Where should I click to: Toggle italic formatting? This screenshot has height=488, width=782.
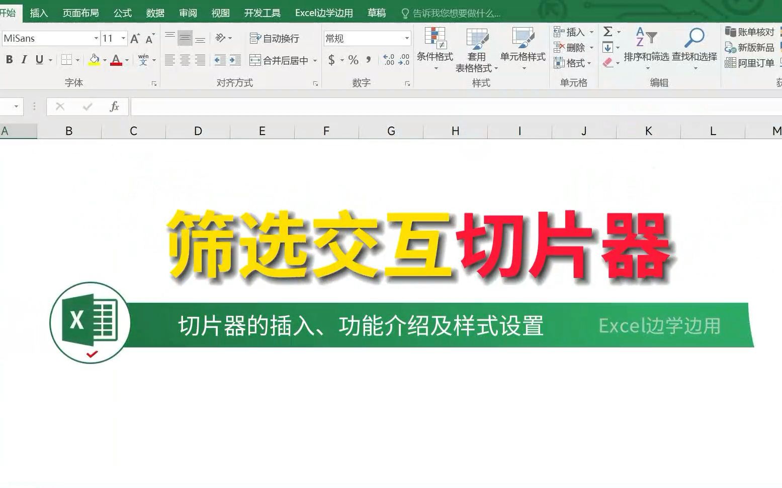click(x=24, y=60)
